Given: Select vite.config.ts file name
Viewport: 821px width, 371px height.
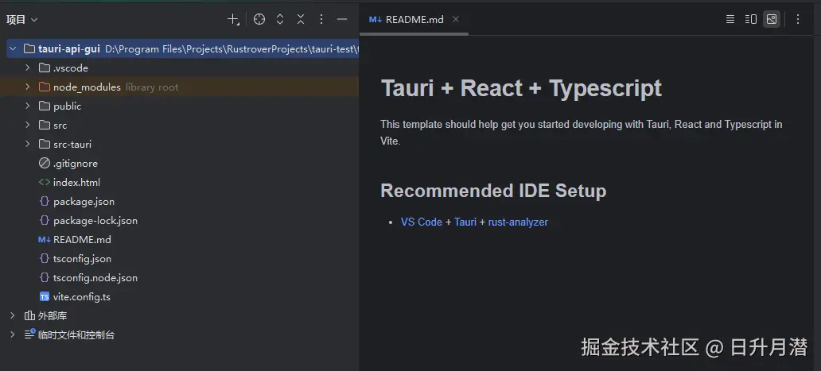Looking at the screenshot, I should click(x=82, y=297).
